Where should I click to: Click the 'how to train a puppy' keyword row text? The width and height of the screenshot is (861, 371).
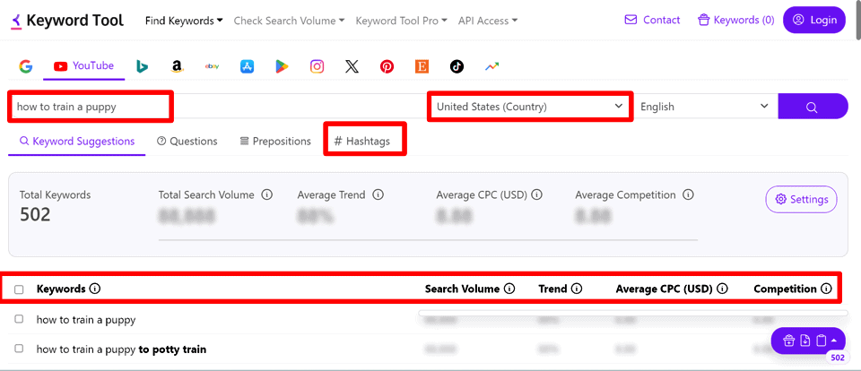(x=86, y=319)
